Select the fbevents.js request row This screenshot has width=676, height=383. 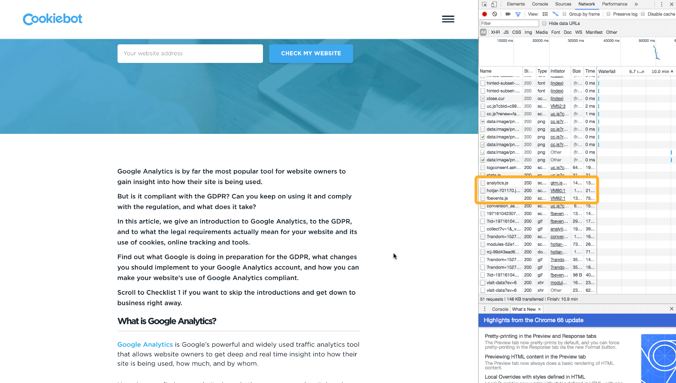(x=538, y=198)
